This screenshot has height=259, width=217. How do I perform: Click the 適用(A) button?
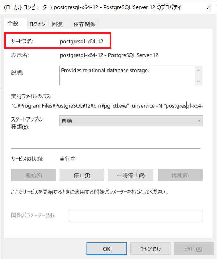tap(193, 249)
